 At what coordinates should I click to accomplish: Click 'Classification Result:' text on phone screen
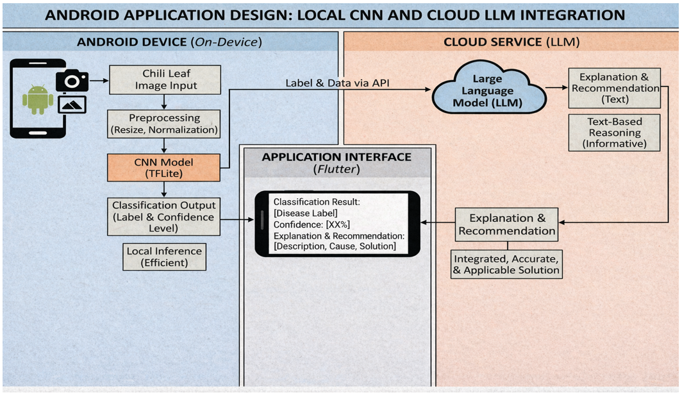(317, 202)
